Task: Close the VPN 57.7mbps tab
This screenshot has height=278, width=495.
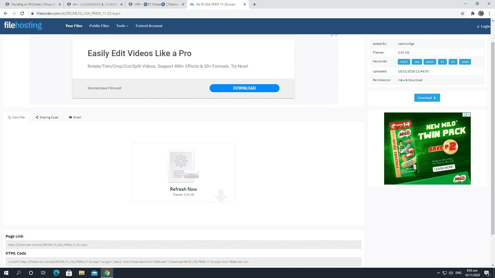Action: [183, 4]
